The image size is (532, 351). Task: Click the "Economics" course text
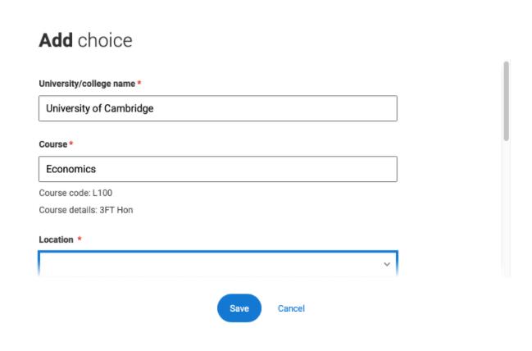(72, 169)
